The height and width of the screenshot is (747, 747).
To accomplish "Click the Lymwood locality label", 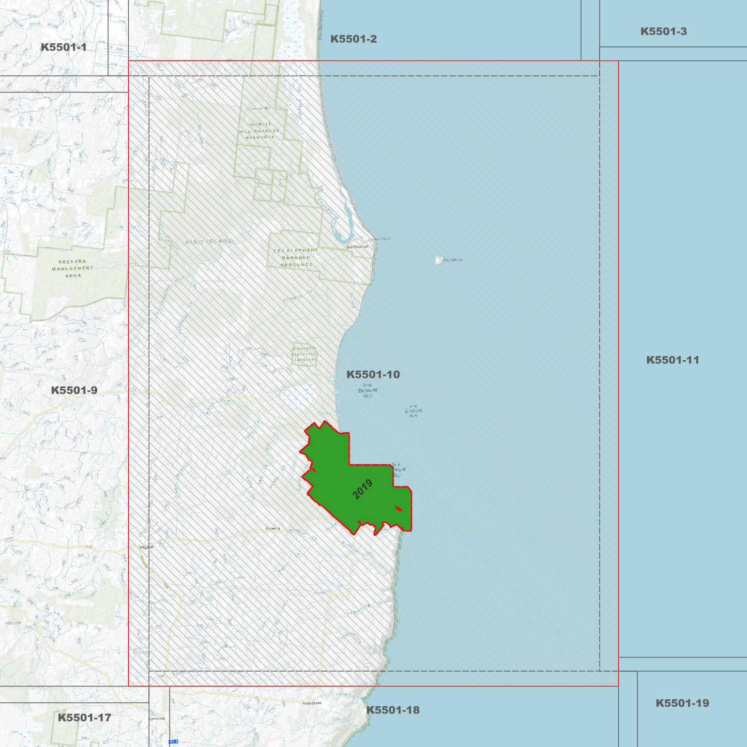I will (157, 719).
